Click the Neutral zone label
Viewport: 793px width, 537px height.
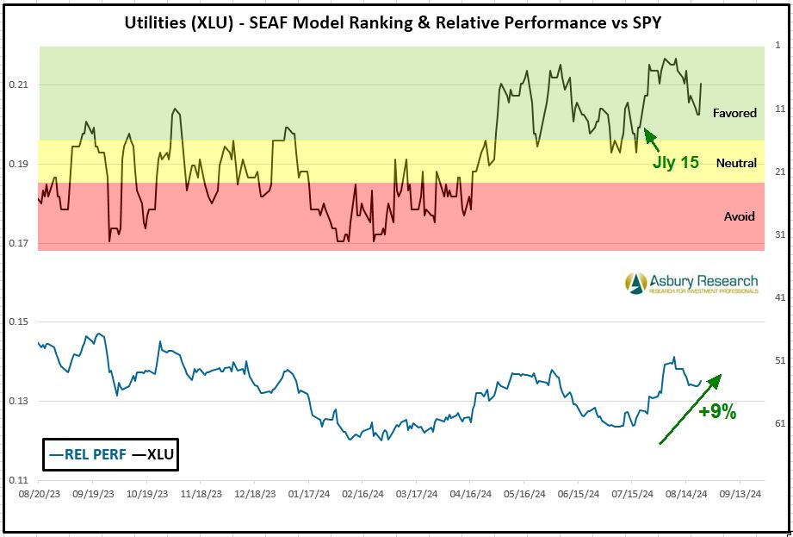[736, 163]
